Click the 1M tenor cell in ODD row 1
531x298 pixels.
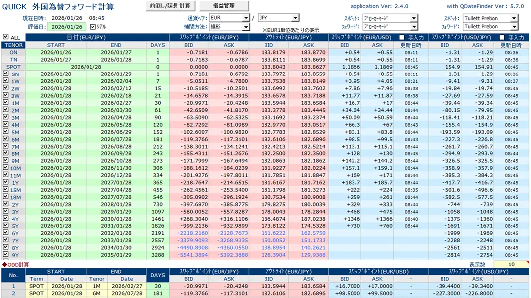tap(97, 286)
